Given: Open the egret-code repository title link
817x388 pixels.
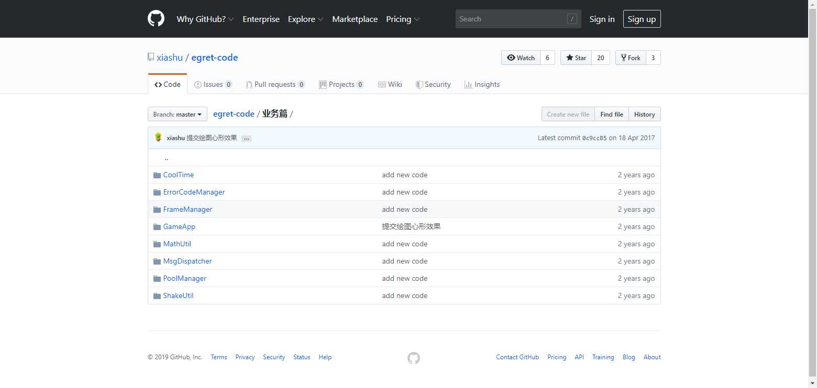Looking at the screenshot, I should pos(215,58).
